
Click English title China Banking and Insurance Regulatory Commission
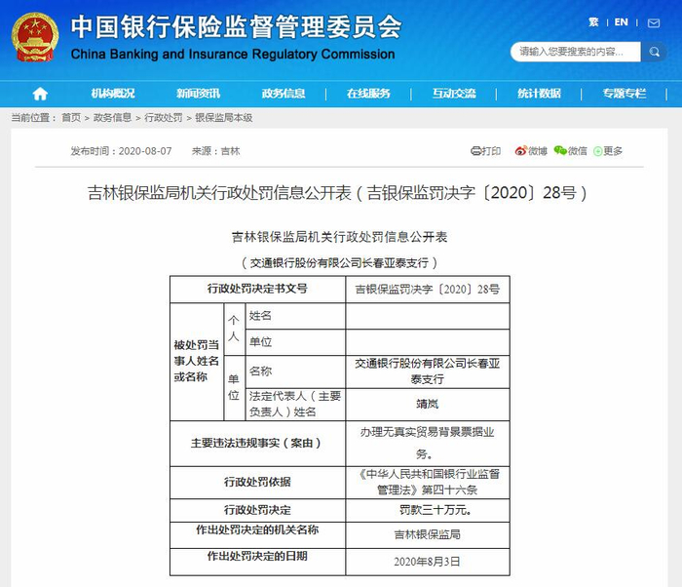(233, 54)
